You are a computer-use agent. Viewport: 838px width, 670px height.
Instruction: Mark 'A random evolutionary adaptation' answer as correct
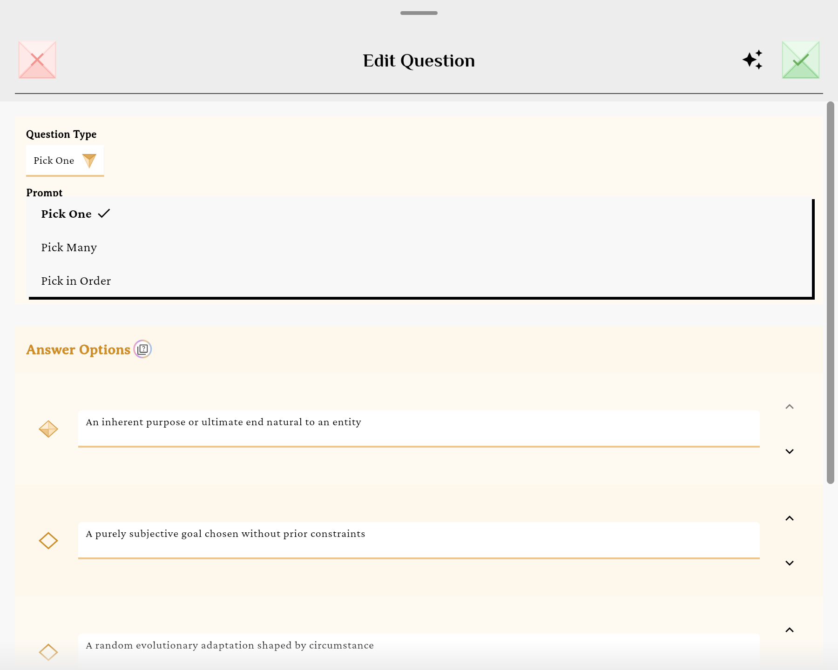(48, 652)
